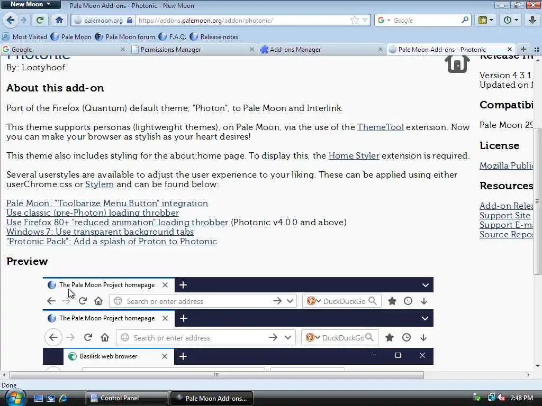
Task: Click the Photonic theme preview image
Action: pyautogui.click(x=238, y=323)
